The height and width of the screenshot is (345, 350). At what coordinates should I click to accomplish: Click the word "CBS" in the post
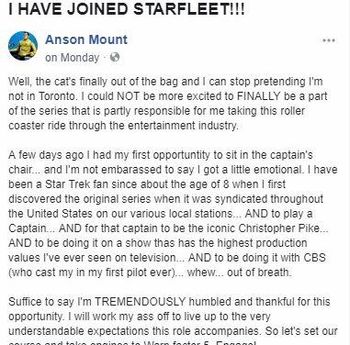pos(314,258)
